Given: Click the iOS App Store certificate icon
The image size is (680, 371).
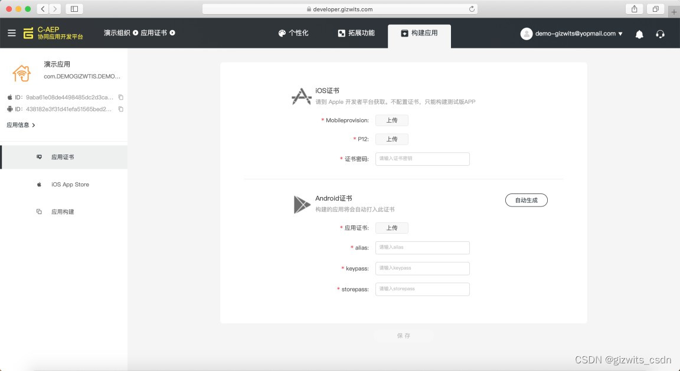Looking at the screenshot, I should (302, 96).
